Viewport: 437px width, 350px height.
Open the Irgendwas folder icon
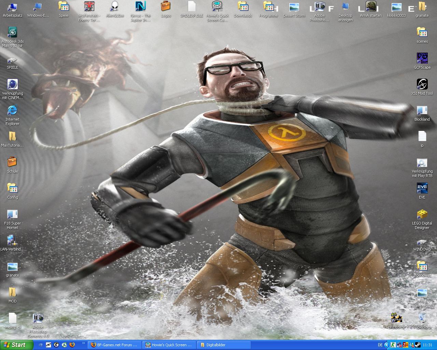point(422,269)
